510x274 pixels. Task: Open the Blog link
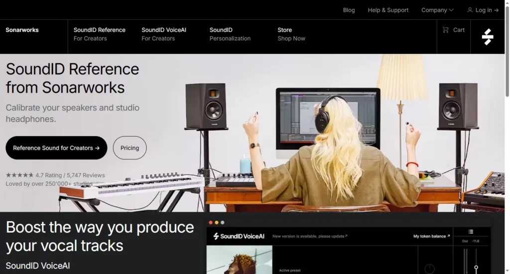pos(349,10)
